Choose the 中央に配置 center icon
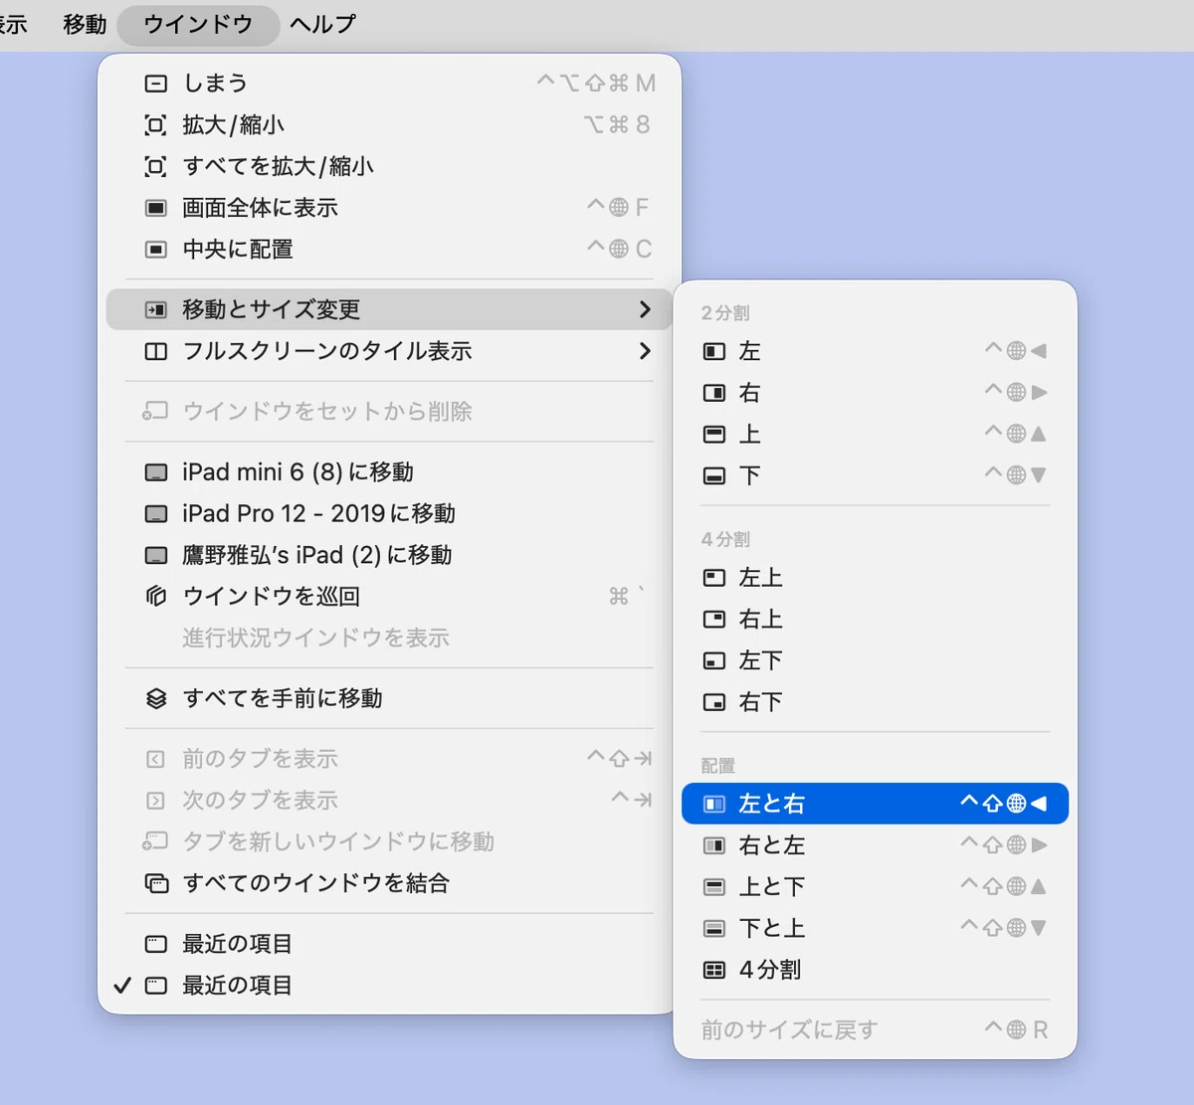1194x1105 pixels. click(156, 249)
